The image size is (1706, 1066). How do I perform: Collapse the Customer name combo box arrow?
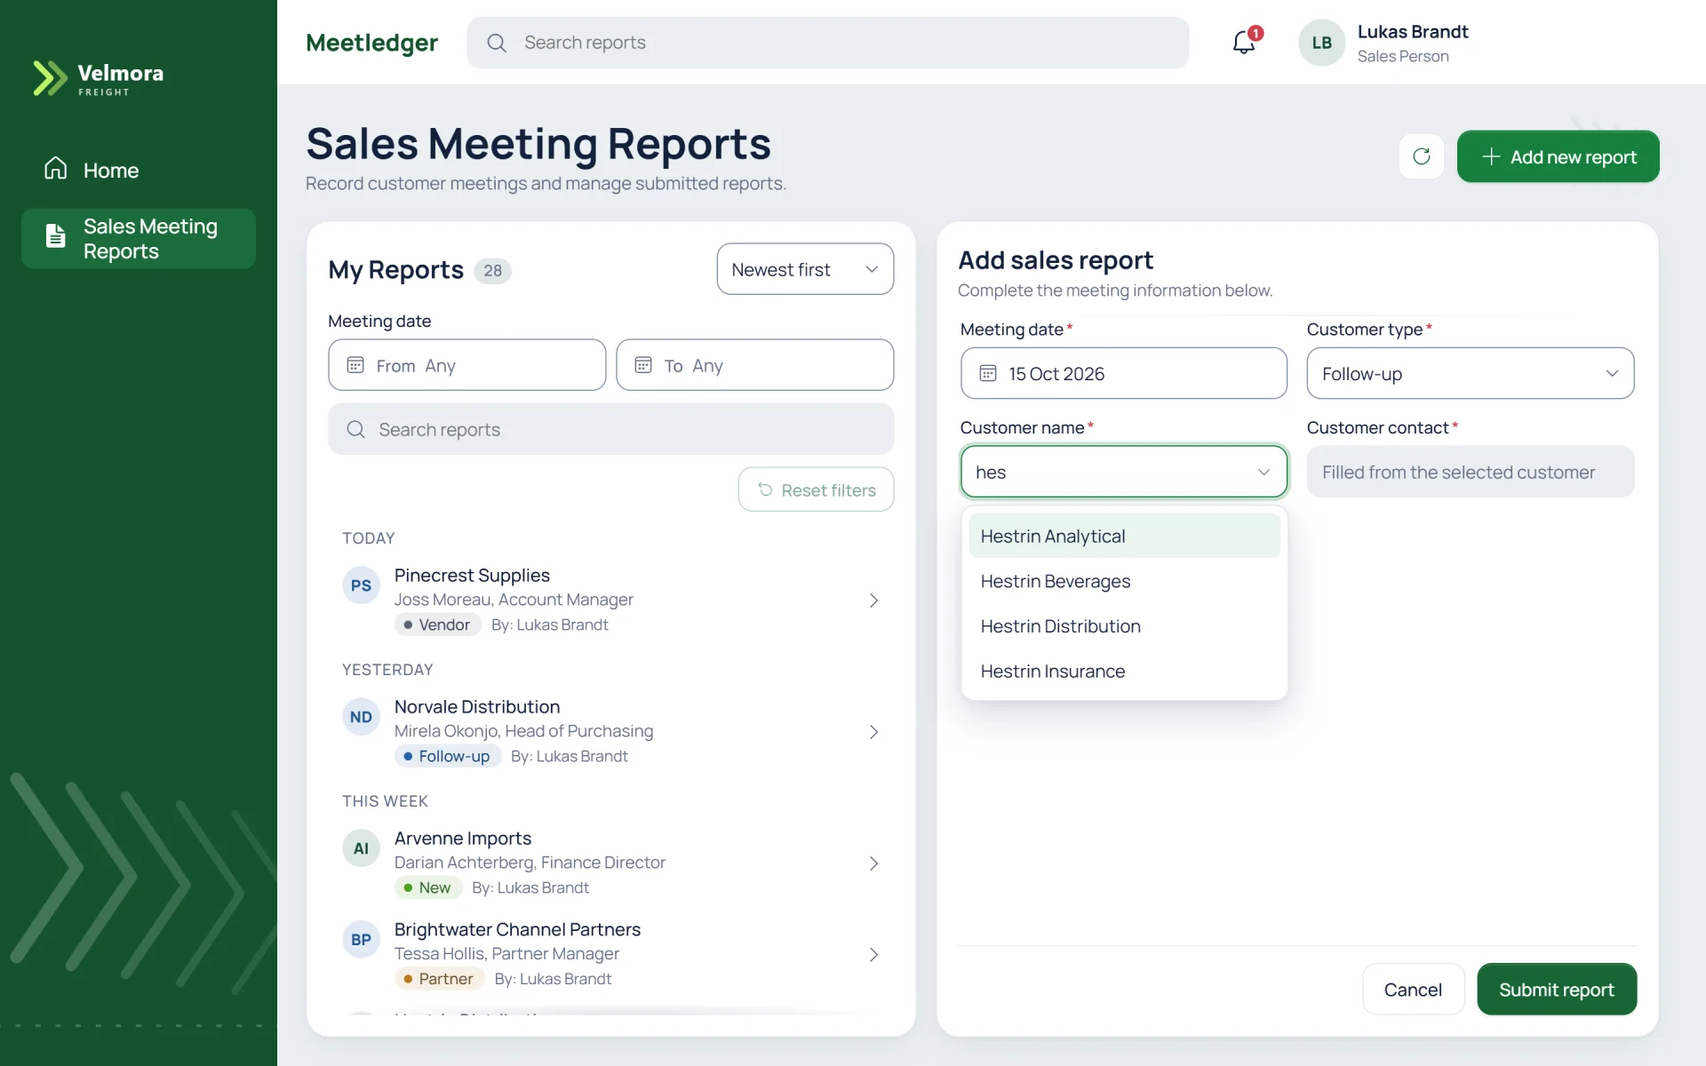(x=1264, y=472)
